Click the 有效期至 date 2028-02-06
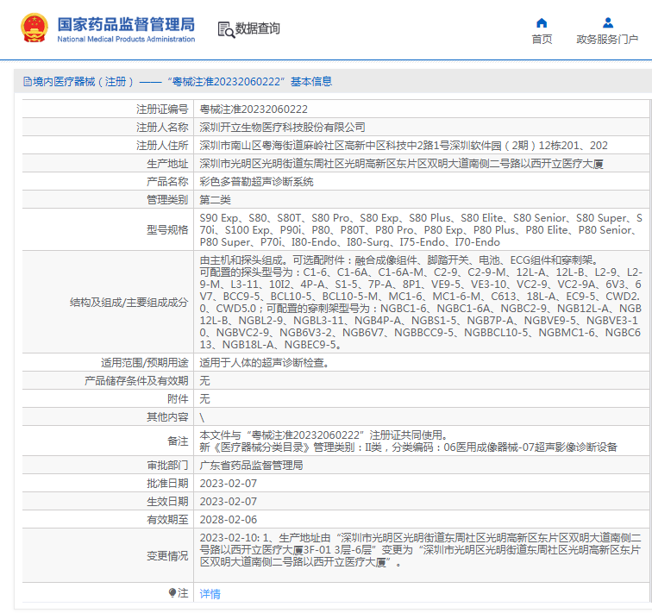Image resolution: width=652 pixels, height=613 pixels. point(229,520)
